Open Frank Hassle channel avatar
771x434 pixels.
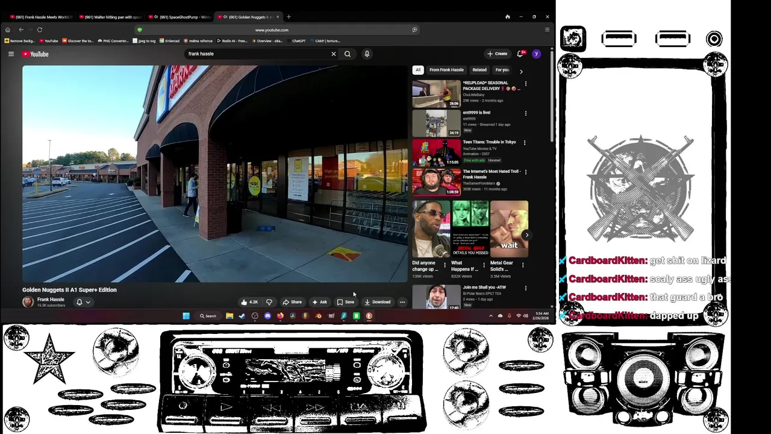(28, 302)
